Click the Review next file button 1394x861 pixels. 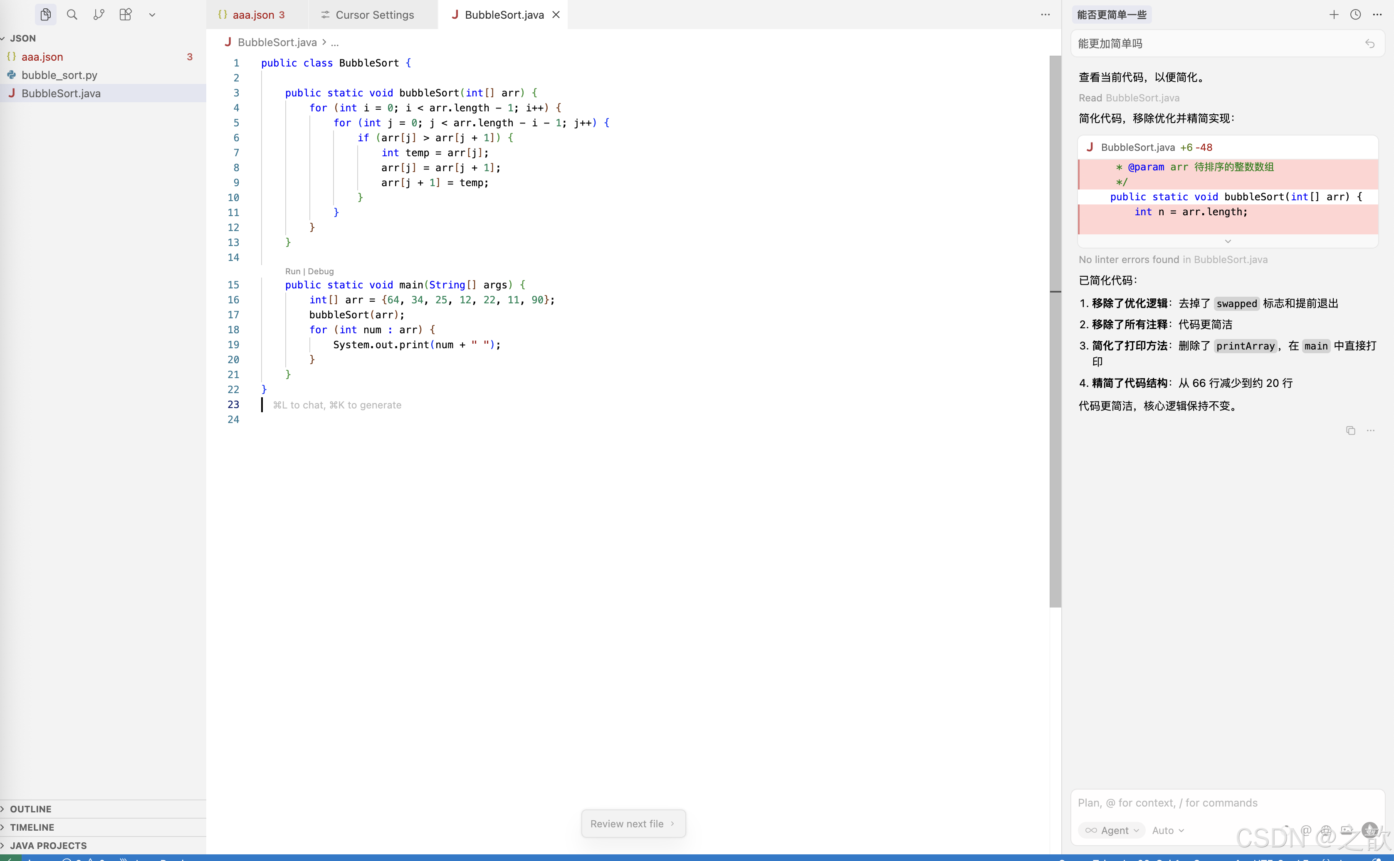(x=633, y=824)
